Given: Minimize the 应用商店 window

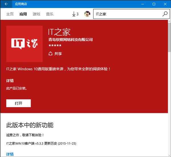Looking at the screenshot, I should (142, 4).
